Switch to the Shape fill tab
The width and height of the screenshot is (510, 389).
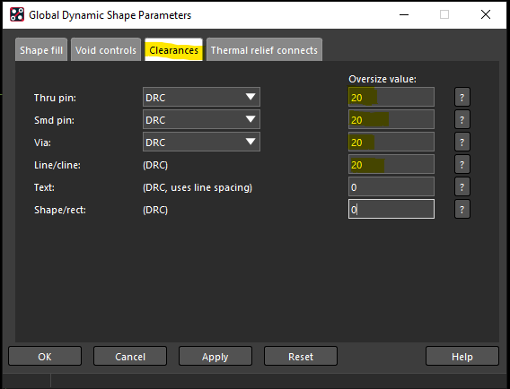coord(41,50)
